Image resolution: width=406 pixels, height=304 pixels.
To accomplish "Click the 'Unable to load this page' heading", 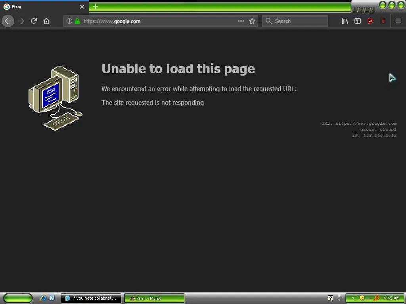I will 178,69.
